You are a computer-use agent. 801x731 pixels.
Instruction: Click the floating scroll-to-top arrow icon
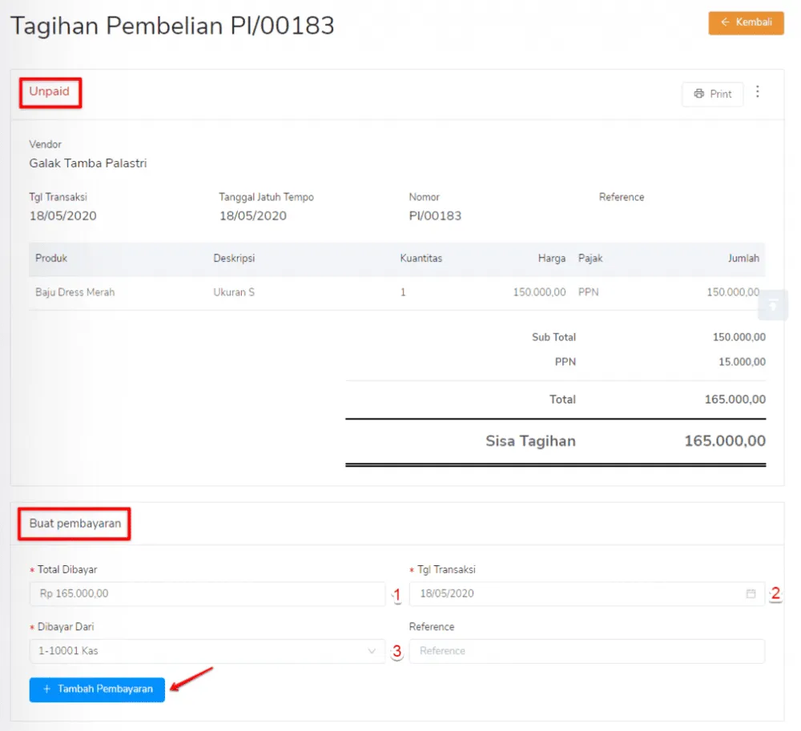[772, 305]
